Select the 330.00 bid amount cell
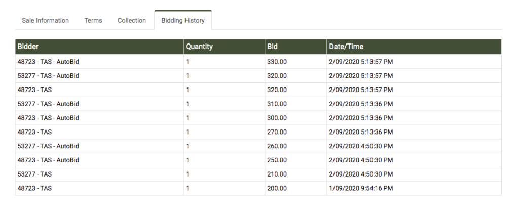Viewport: 519px width, 219px height. tap(277, 62)
